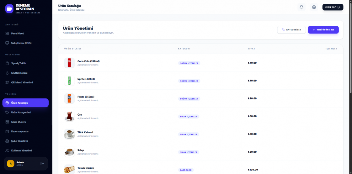Click the notification bell icon
The width and height of the screenshot is (352, 174).
301,7
